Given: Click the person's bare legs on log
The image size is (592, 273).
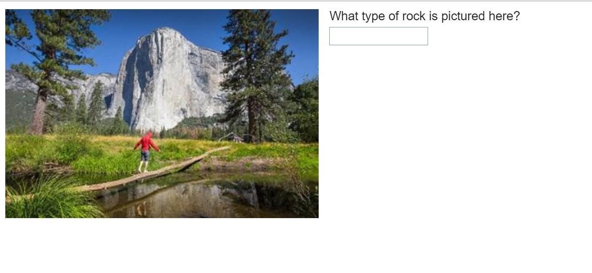Looking at the screenshot, I should pos(144,165).
